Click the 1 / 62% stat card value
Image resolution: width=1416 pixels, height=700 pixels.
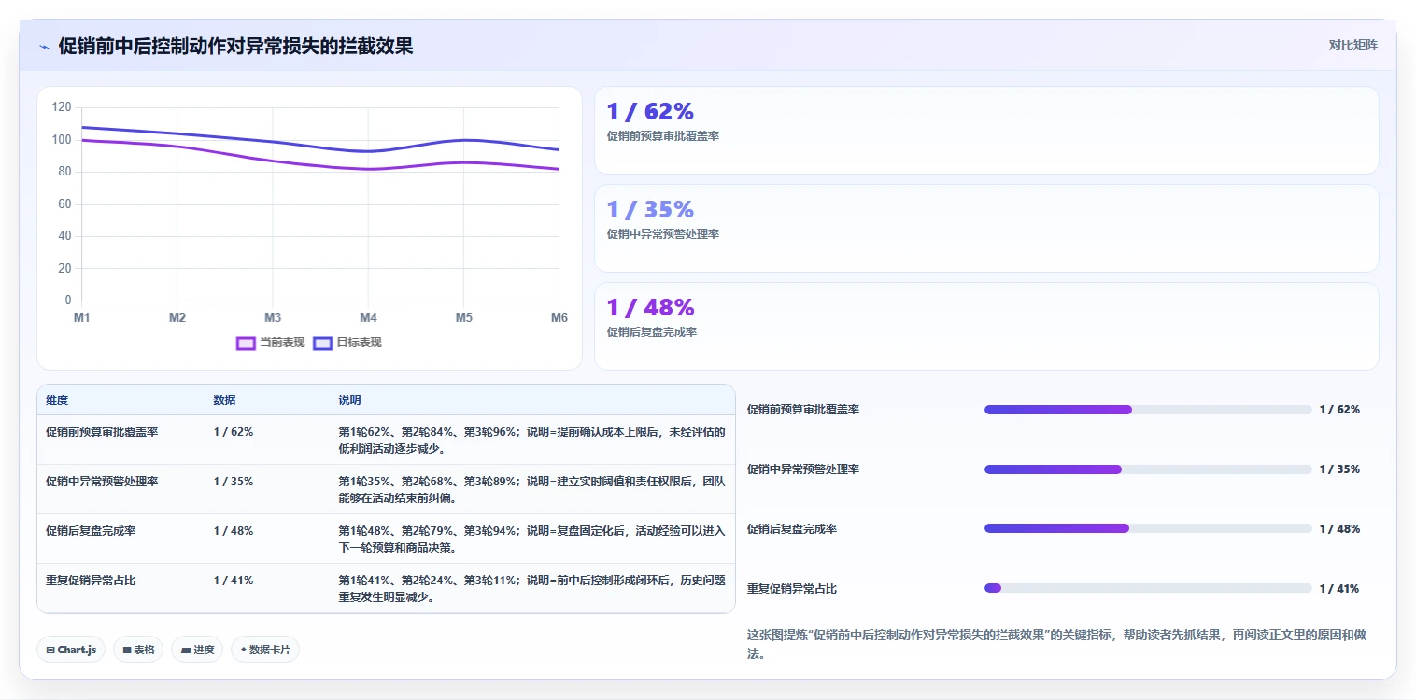point(650,111)
